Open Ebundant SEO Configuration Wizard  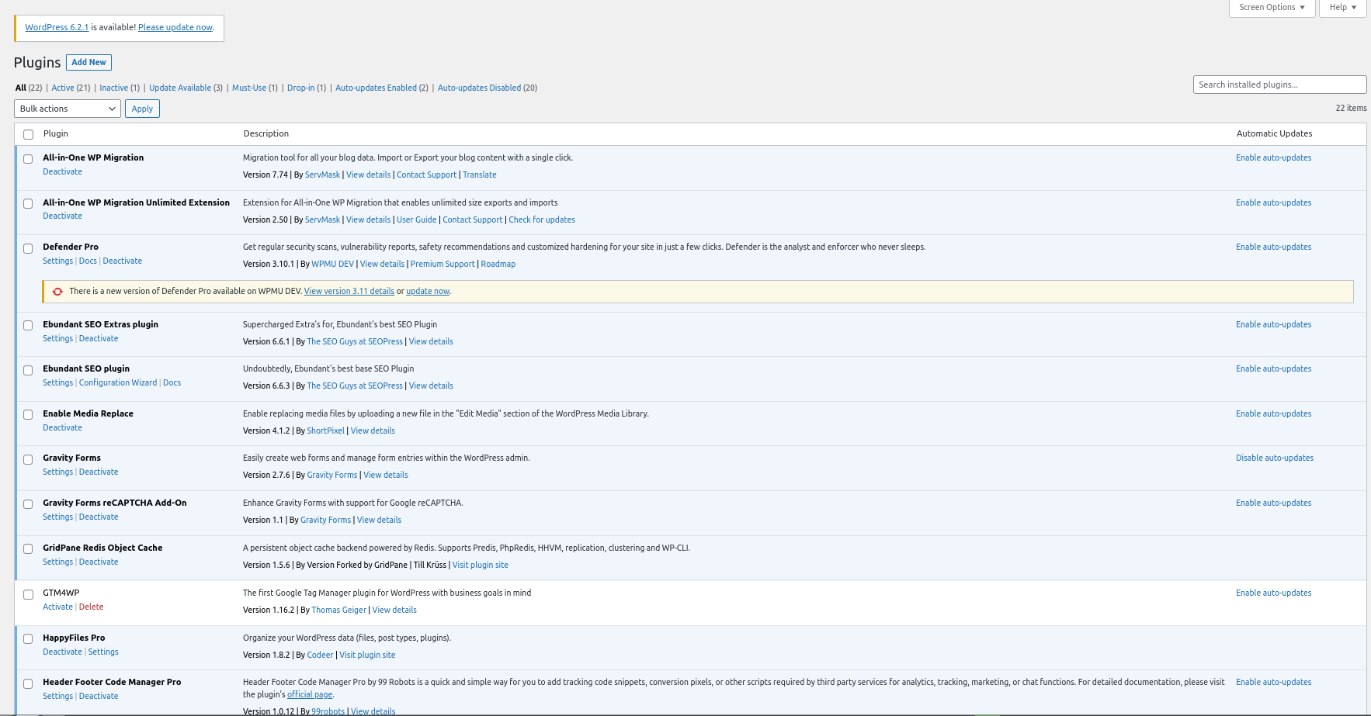point(118,382)
